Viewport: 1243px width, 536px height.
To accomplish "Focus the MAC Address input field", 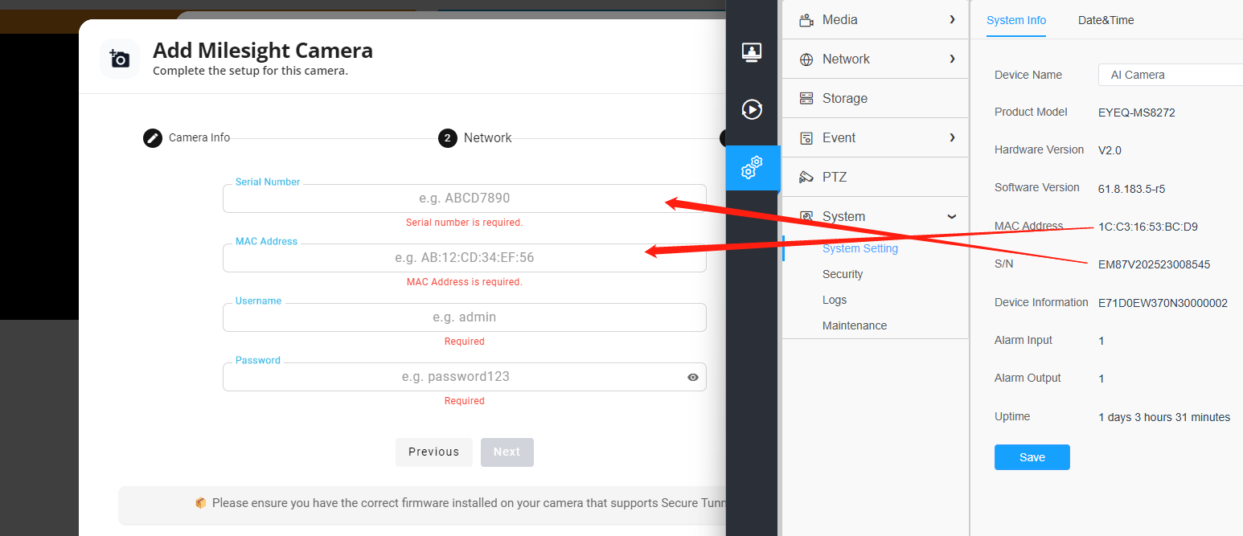I will (x=465, y=258).
